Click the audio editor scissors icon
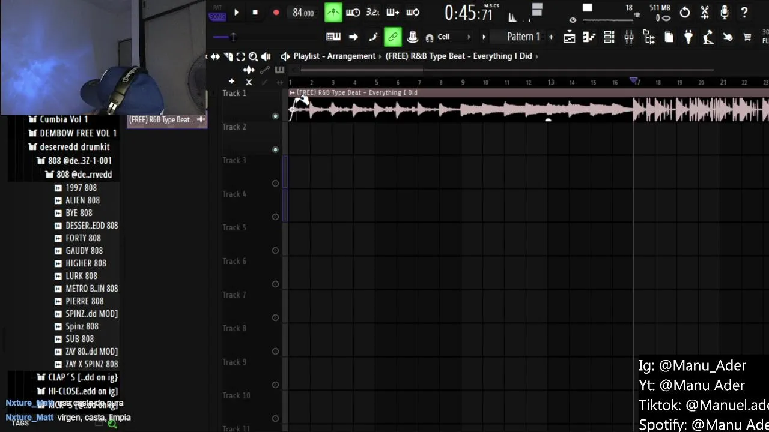Image resolution: width=769 pixels, height=432 pixels. coord(705,12)
